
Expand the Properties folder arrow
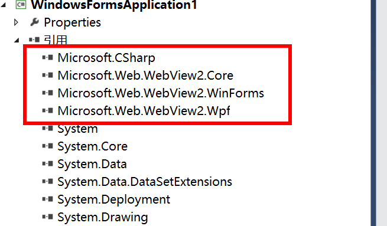point(16,22)
